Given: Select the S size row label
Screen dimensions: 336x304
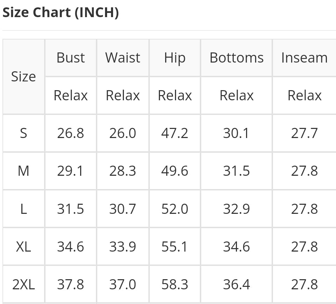Looking at the screenshot, I should pyautogui.click(x=23, y=133).
